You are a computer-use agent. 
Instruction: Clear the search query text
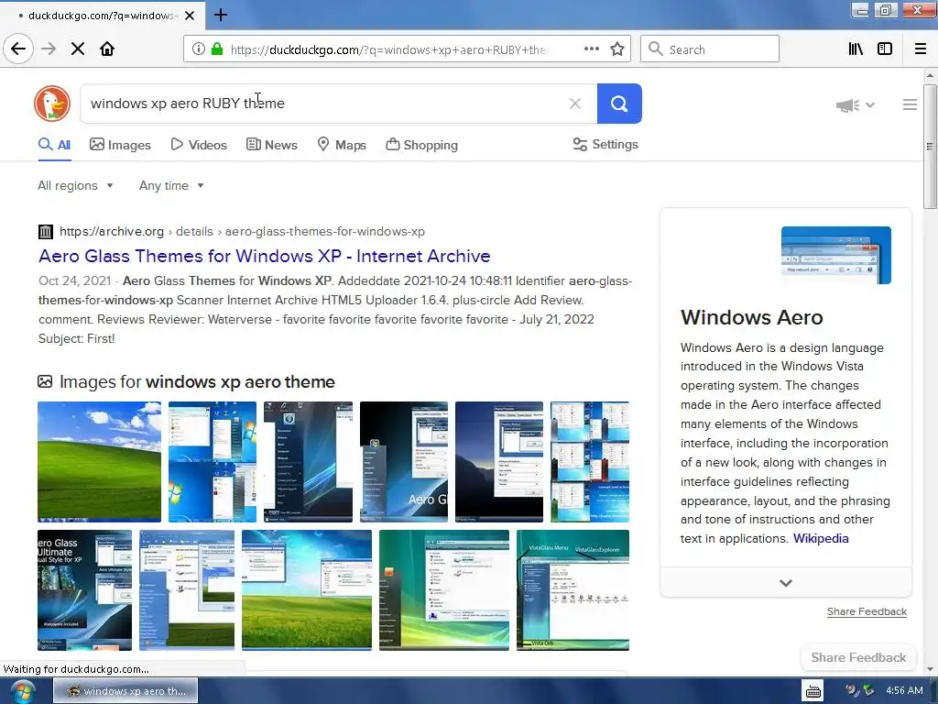(575, 104)
